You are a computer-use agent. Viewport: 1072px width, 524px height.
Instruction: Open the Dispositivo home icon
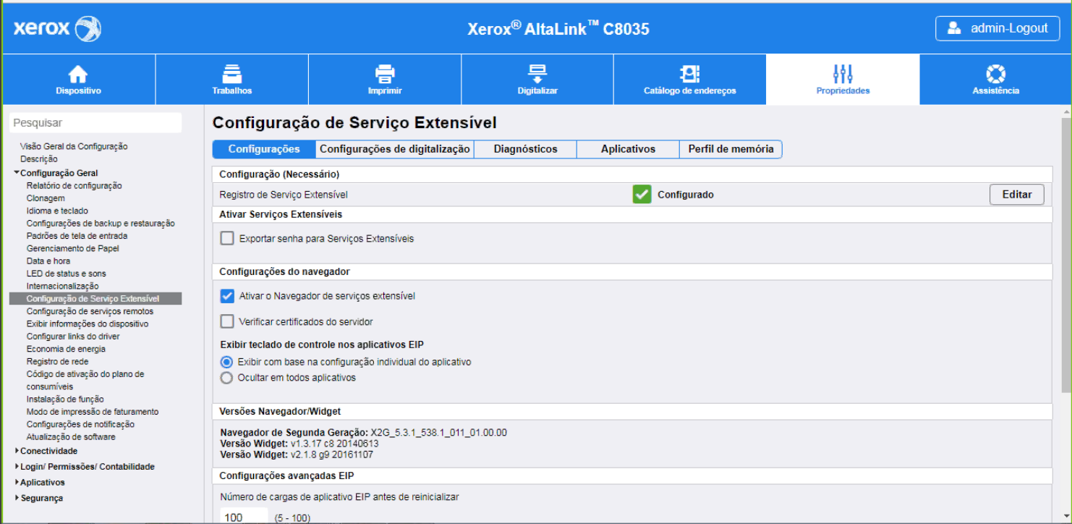pyautogui.click(x=78, y=74)
